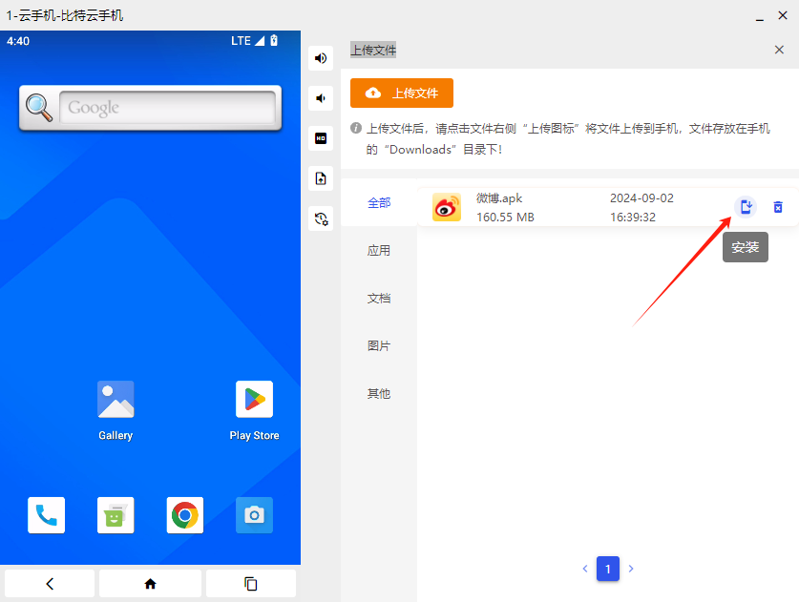The height and width of the screenshot is (602, 799).
Task: Delete the 微博.apk file via trash icon
Action: coord(778,207)
